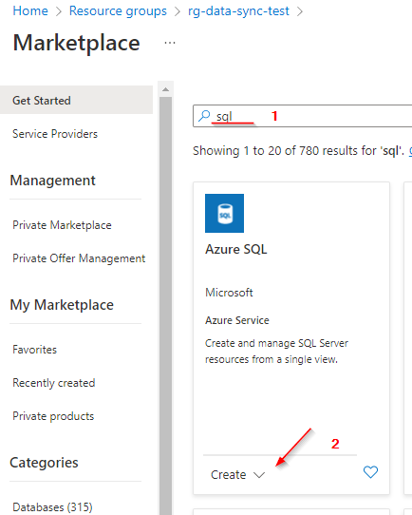This screenshot has height=515, width=412.
Task: Open Private Offer Management
Action: (x=79, y=258)
